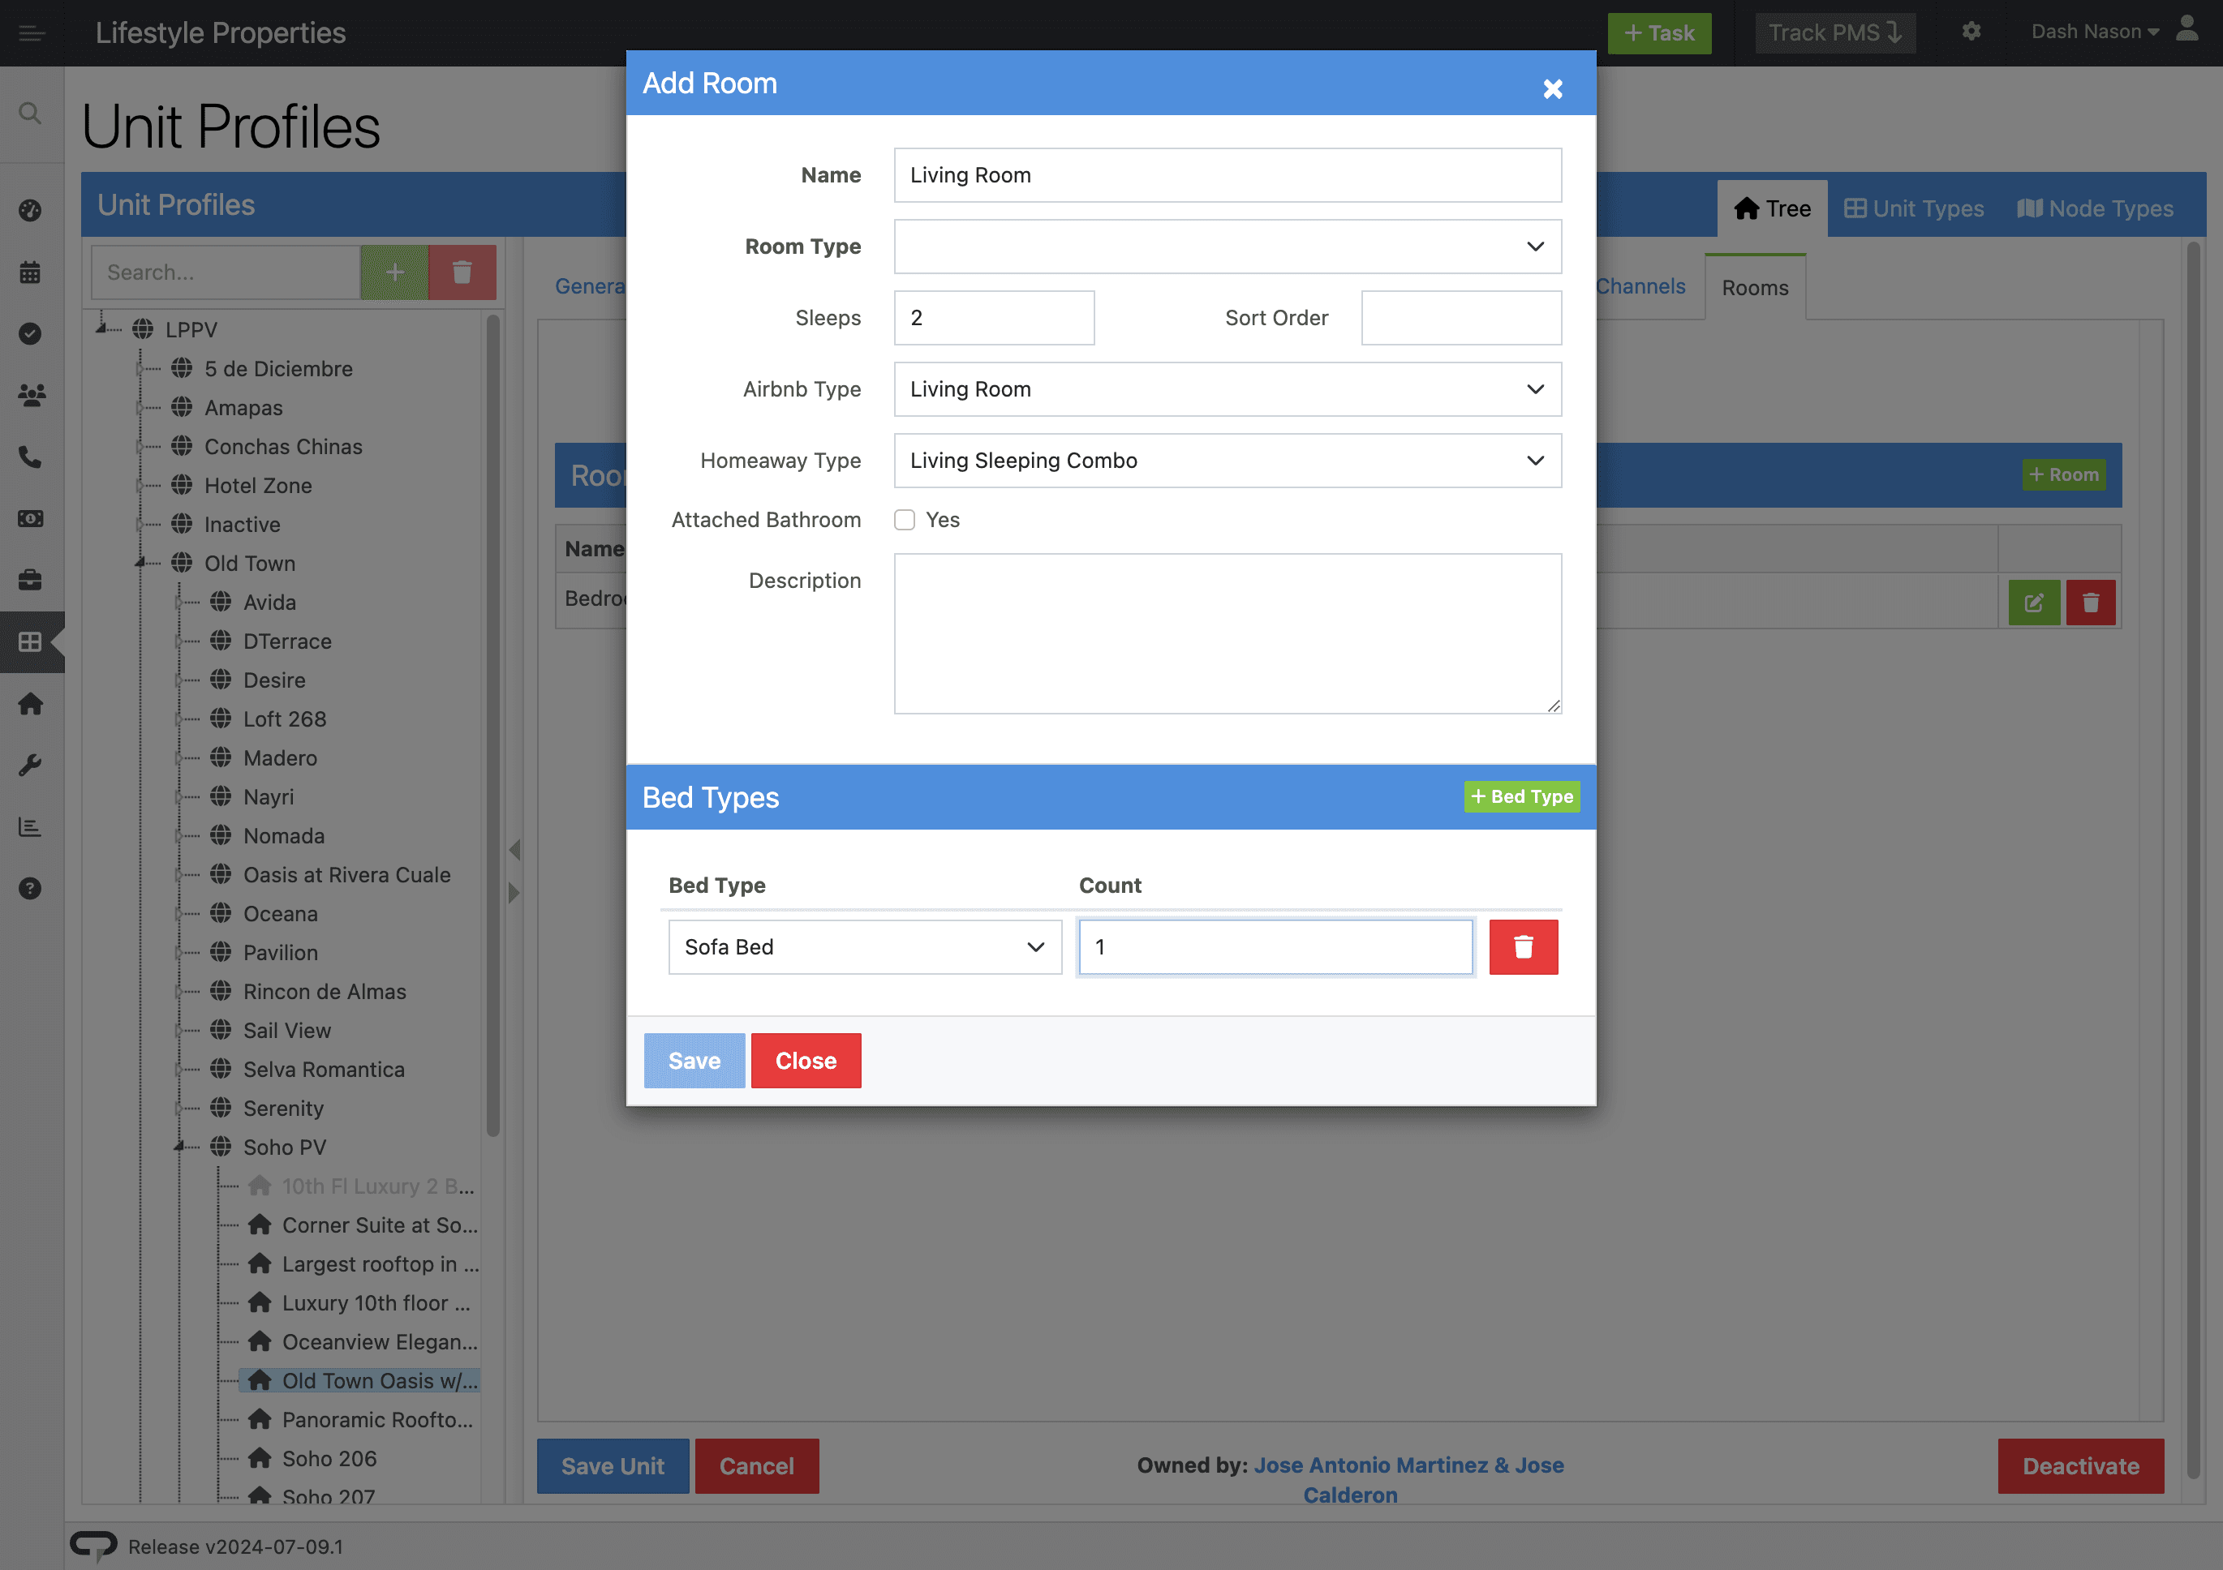Open the General tab
The height and width of the screenshot is (1570, 2223).
(590, 286)
